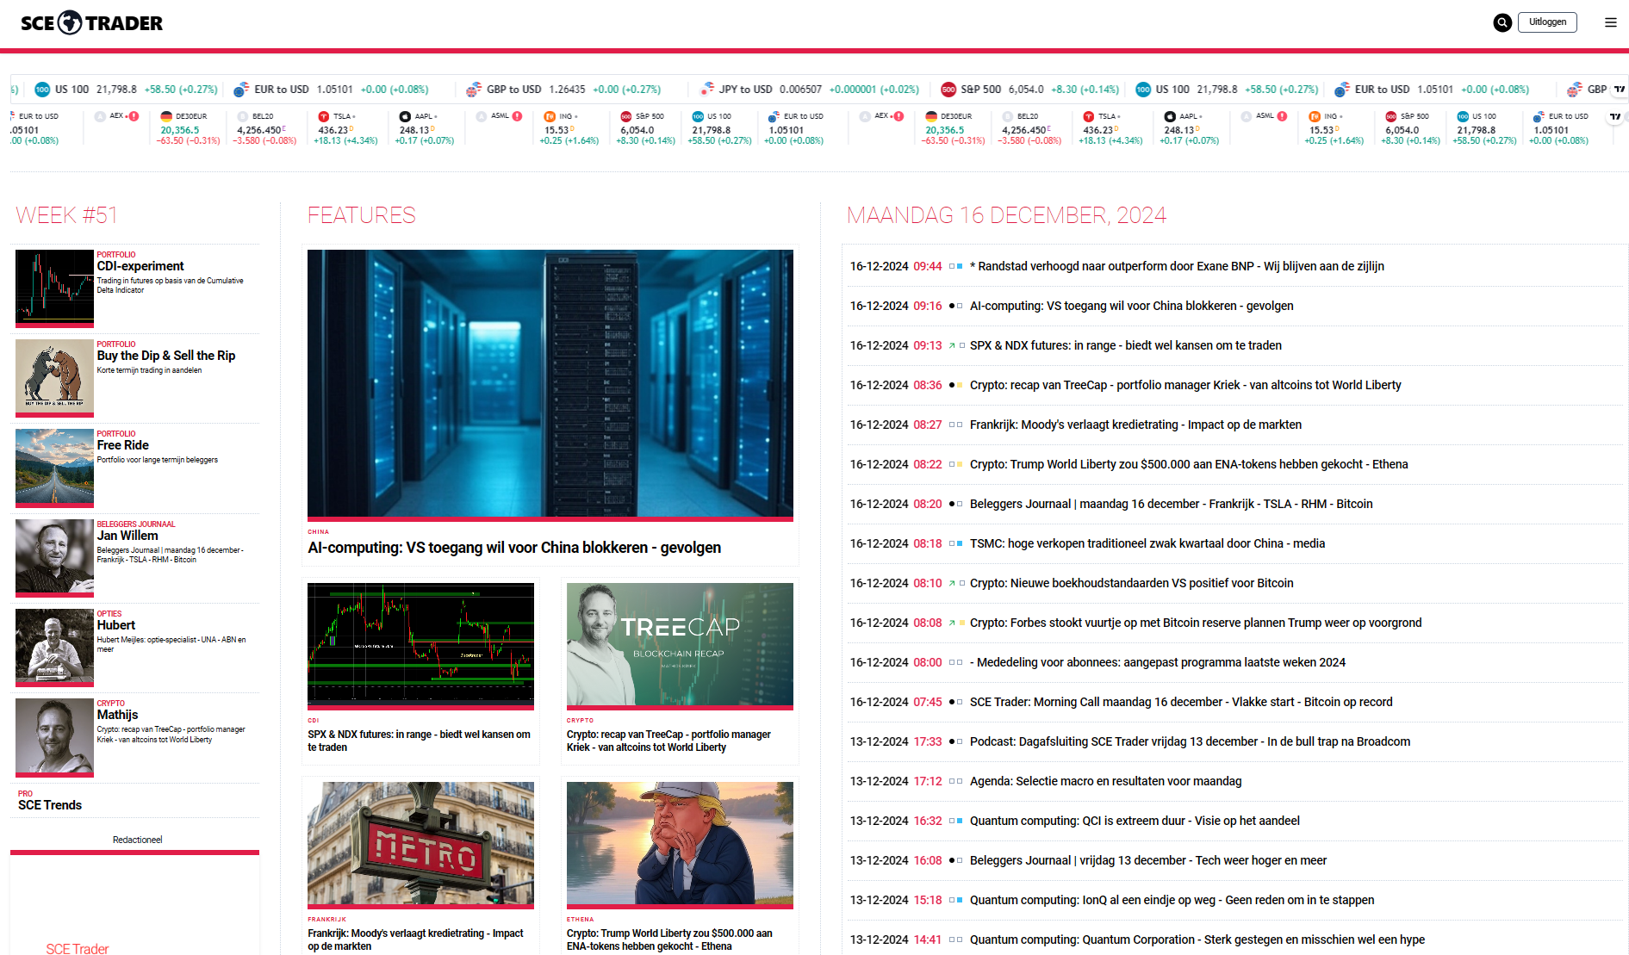
Task: Open the Hubert opties title
Action: point(116,626)
